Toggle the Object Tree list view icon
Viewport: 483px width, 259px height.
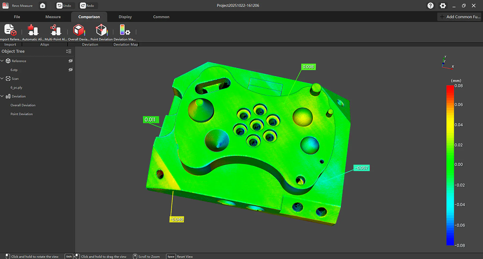tap(69, 52)
